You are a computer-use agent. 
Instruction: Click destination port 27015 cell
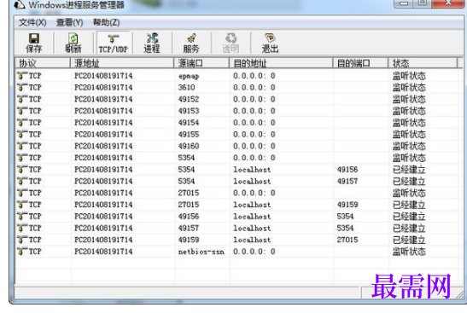(x=347, y=240)
